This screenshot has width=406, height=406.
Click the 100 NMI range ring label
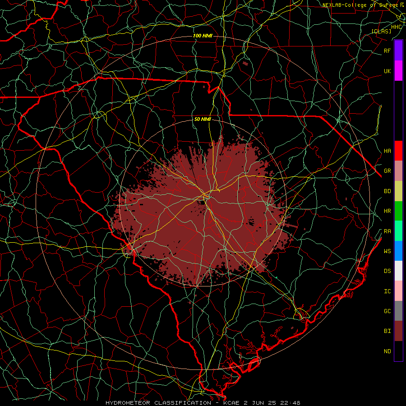203,36
